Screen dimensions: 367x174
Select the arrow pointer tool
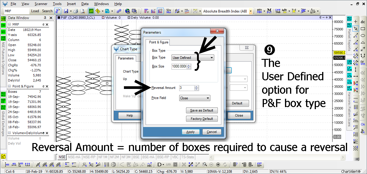point(355,29)
